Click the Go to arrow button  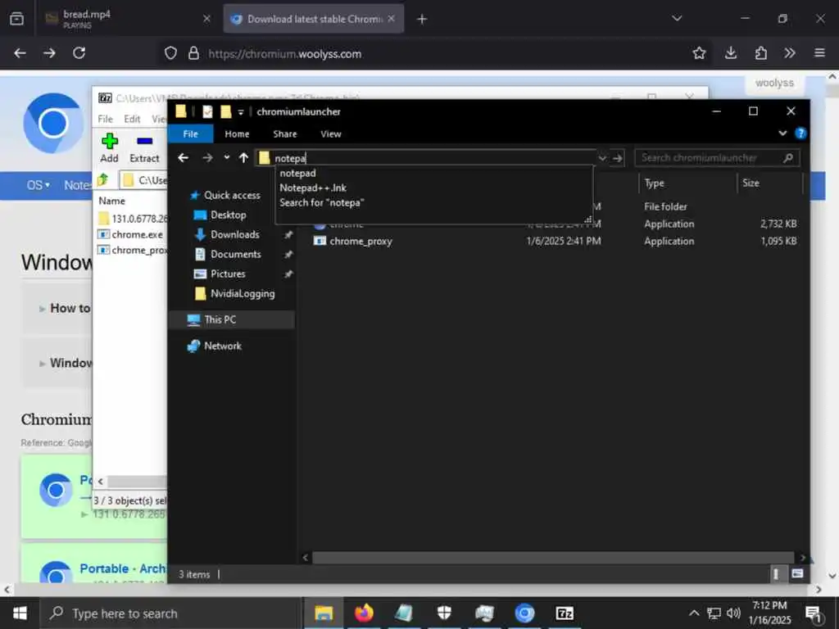click(x=618, y=158)
